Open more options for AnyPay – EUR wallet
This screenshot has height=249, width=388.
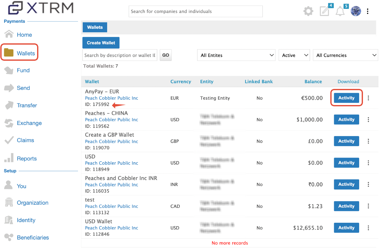pyautogui.click(x=368, y=98)
